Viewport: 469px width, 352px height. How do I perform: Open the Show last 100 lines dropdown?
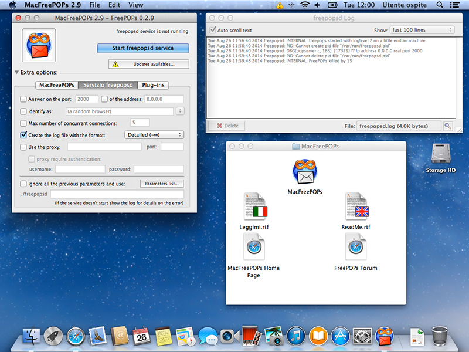422,30
